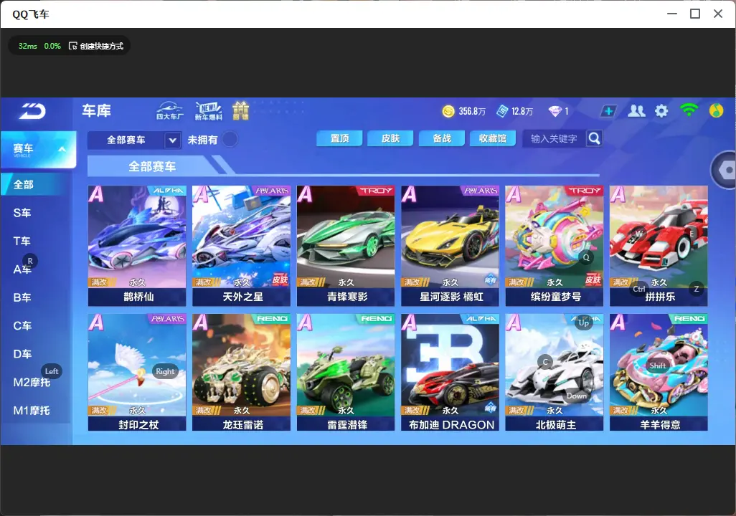Select the D车 category
Viewport: 736px width, 516px height.
coord(22,354)
